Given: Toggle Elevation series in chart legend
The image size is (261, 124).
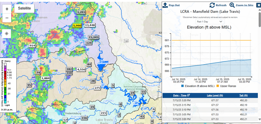Looking at the screenshot, I should (197, 86).
